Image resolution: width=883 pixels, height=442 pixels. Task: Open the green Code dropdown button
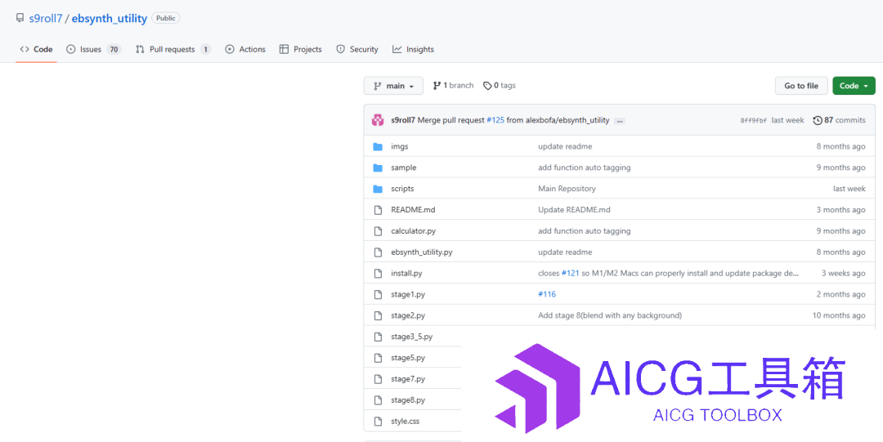[854, 86]
